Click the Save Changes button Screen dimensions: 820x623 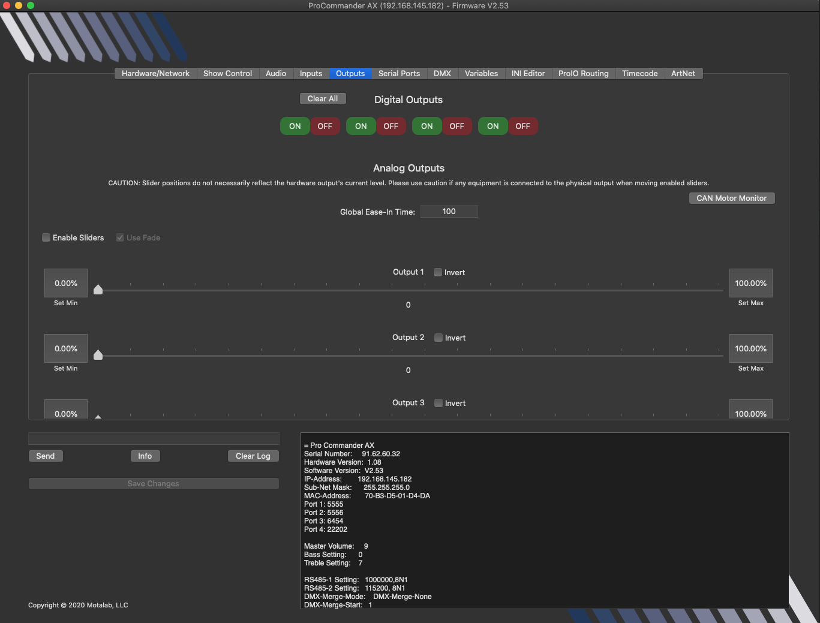coord(154,483)
